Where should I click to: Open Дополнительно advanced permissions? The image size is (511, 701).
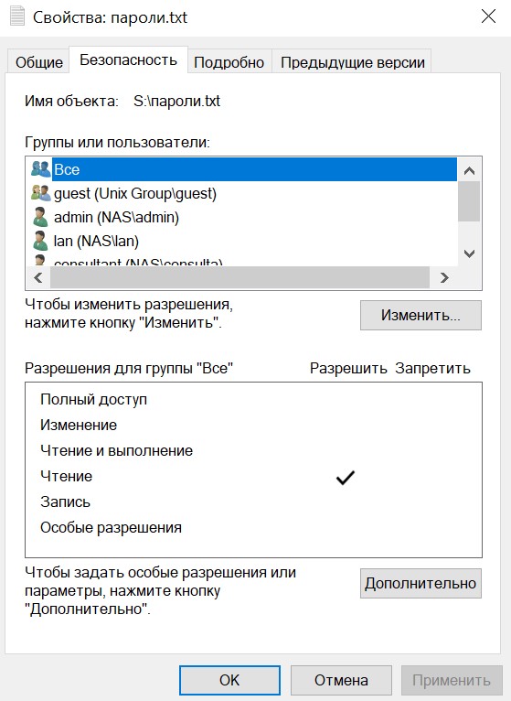(x=421, y=584)
